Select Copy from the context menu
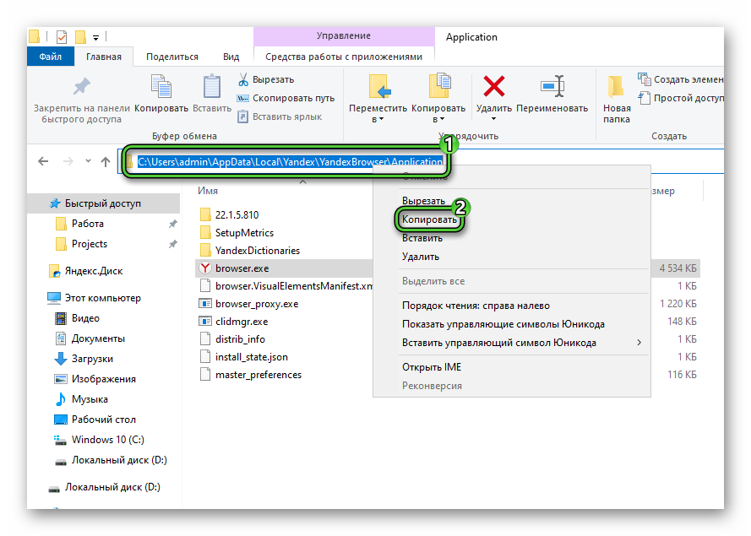Viewport: 751px width, 536px height. coord(429,219)
